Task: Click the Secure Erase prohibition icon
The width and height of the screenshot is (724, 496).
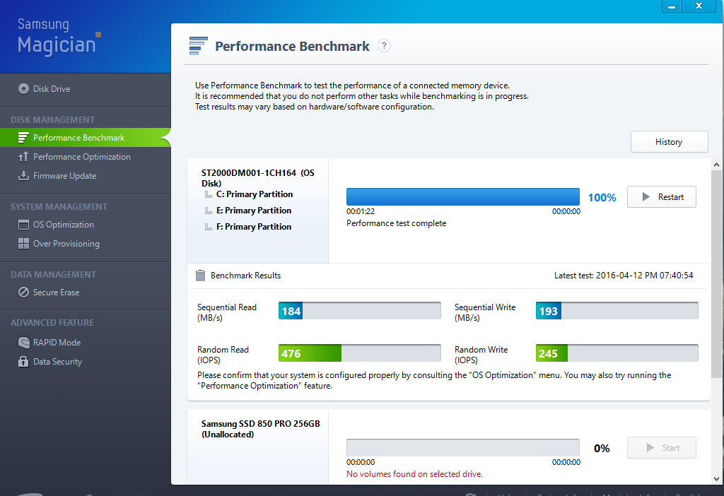Action: coord(23,293)
